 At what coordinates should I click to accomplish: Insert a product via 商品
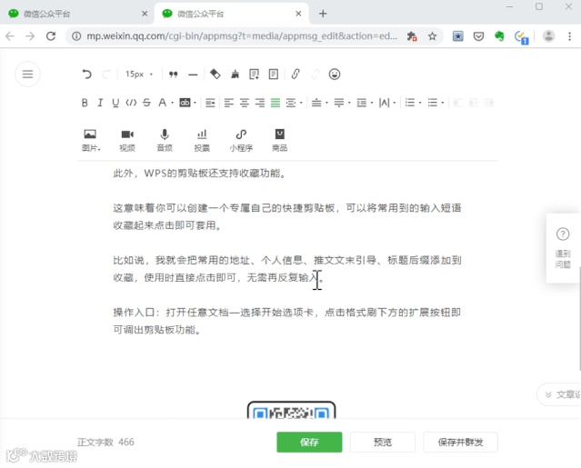click(x=279, y=140)
